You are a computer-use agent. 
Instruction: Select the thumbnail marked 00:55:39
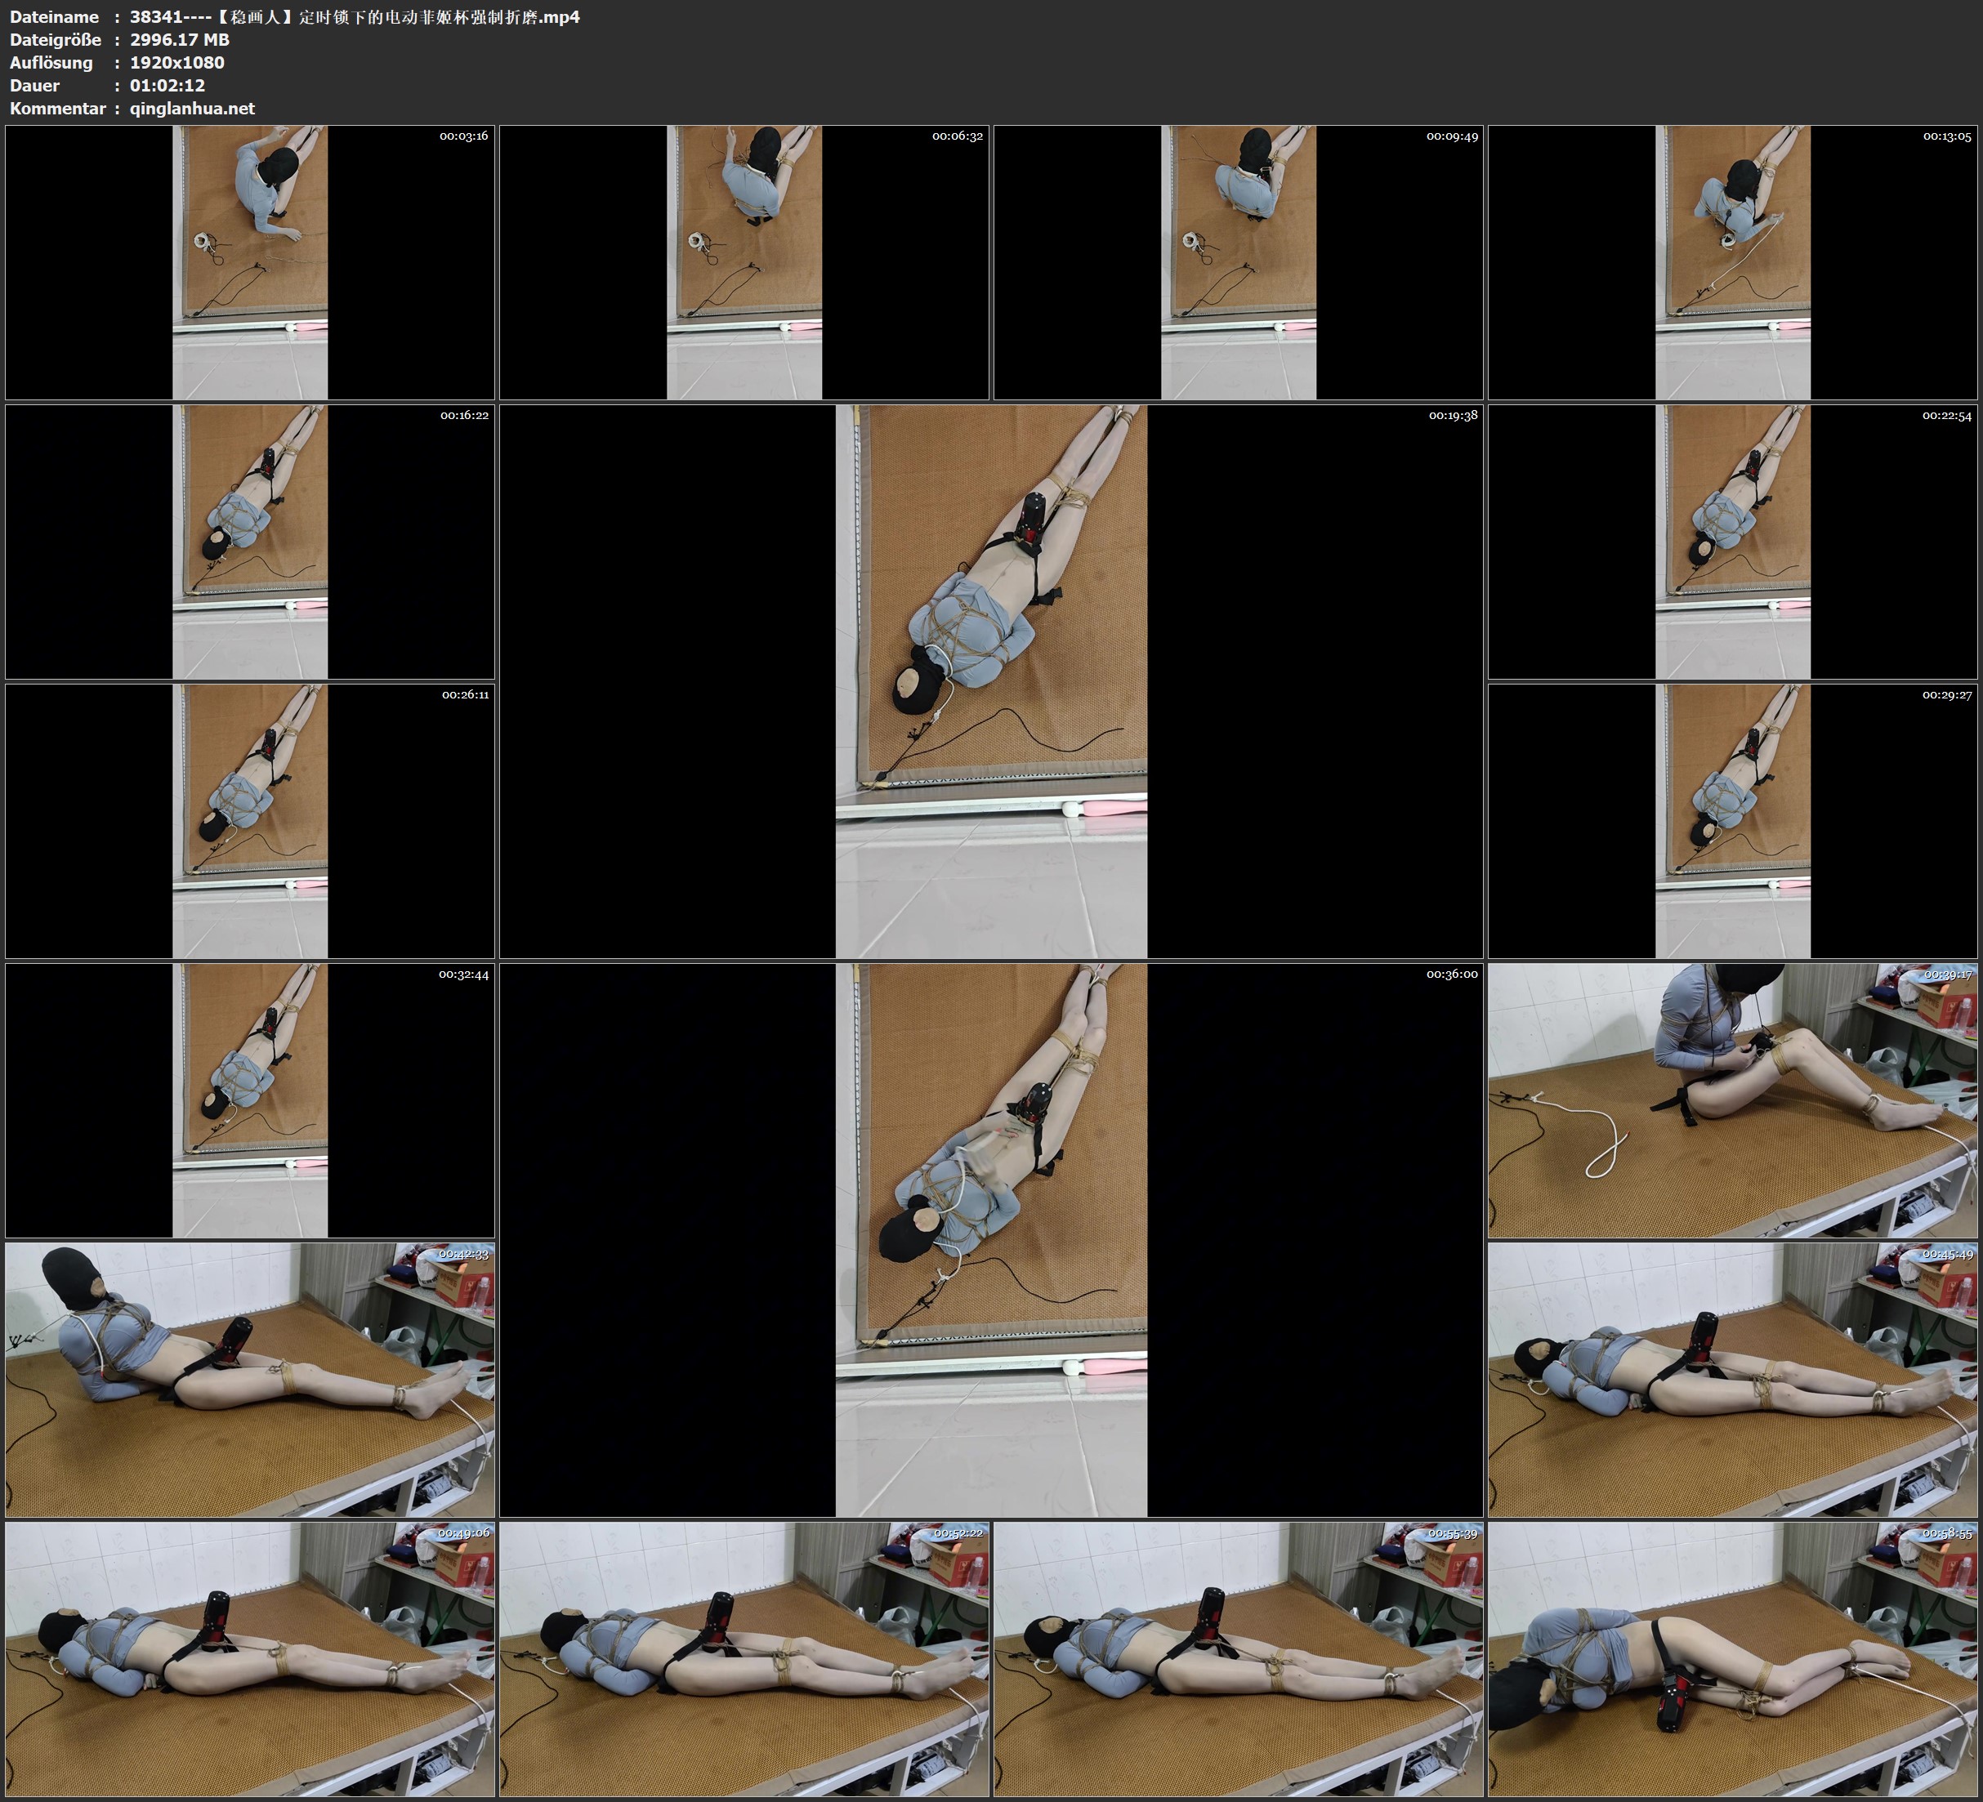point(1237,1658)
